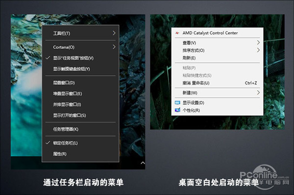Click 显示打开的窗口(S) entry
The width and height of the screenshot is (294, 195).
(x=80, y=115)
